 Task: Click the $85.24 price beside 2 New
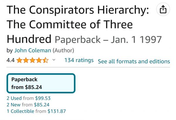pyautogui.click(x=42, y=105)
